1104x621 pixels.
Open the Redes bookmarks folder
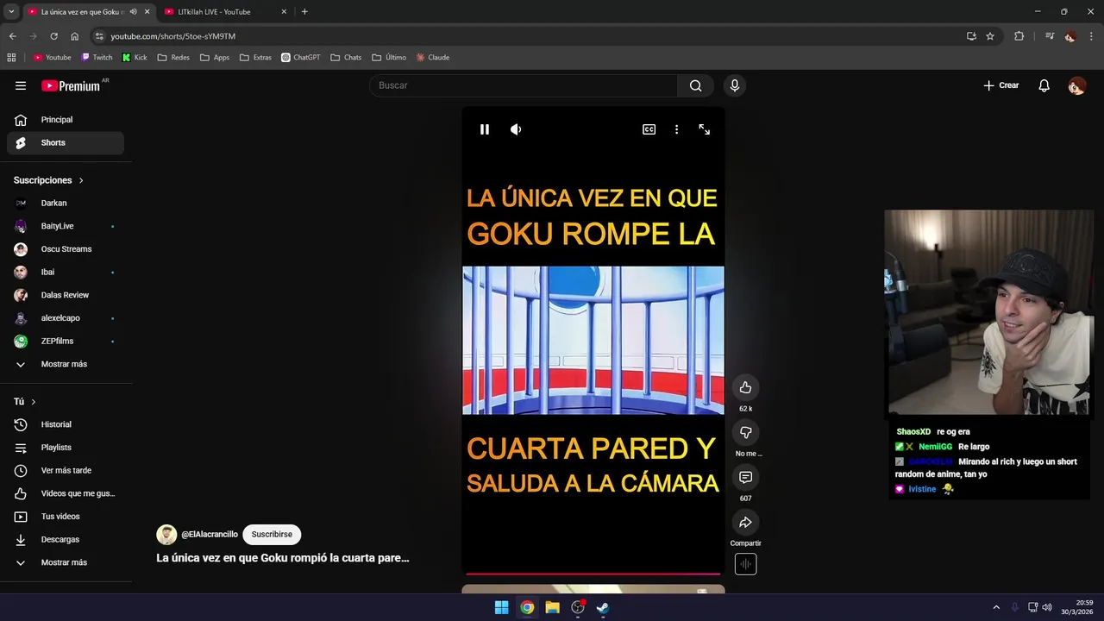click(x=173, y=58)
